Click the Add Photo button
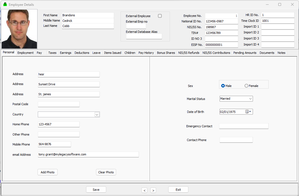 click(x=47, y=172)
